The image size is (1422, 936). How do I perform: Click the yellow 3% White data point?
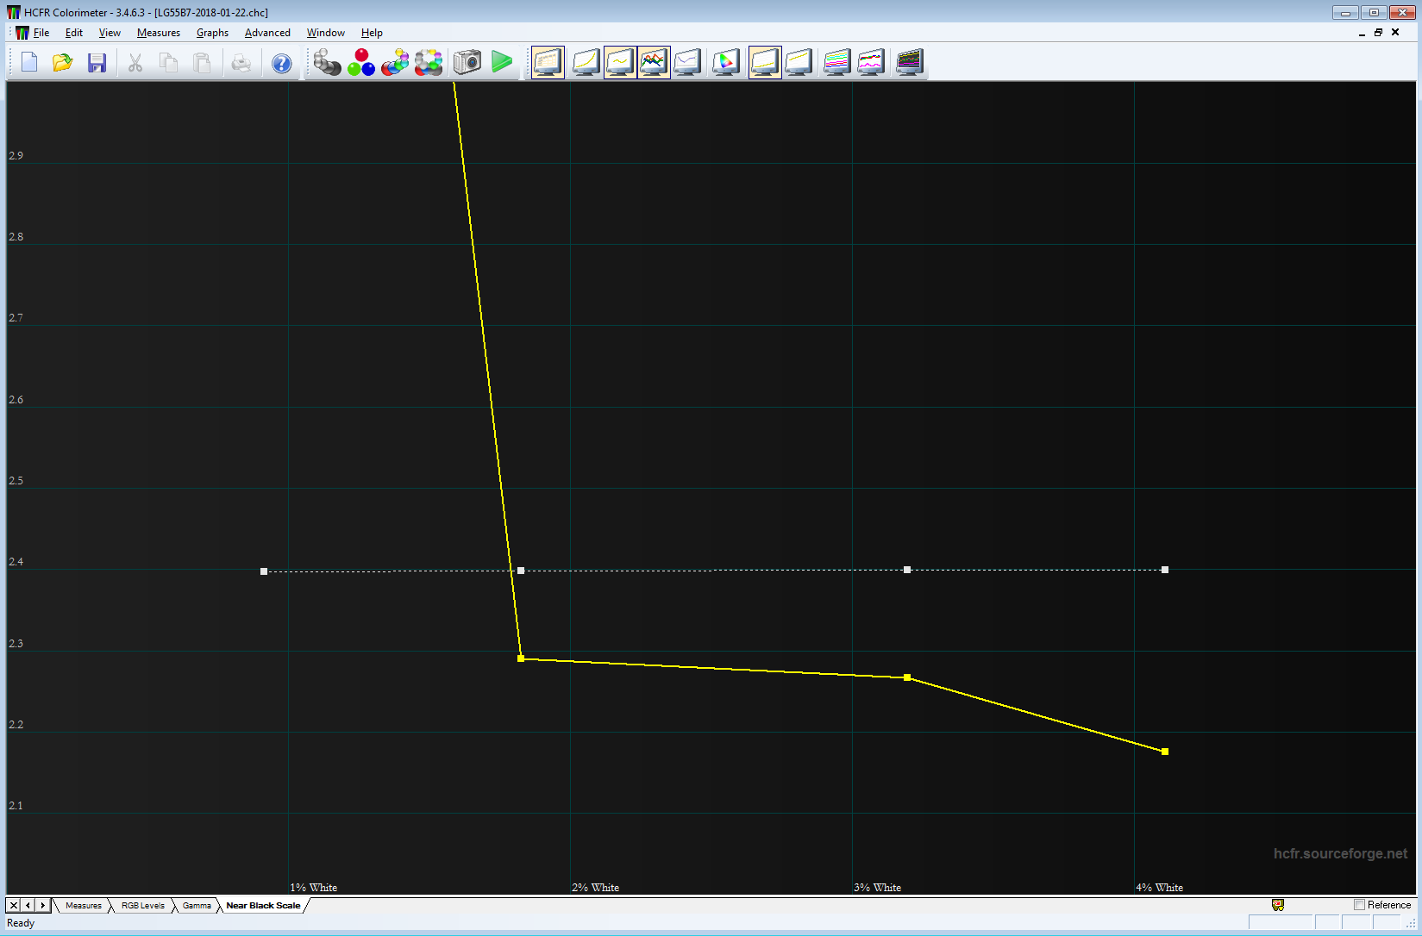[907, 677]
